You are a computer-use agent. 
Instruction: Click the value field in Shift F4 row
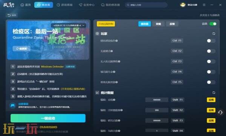[x=157, y=131]
